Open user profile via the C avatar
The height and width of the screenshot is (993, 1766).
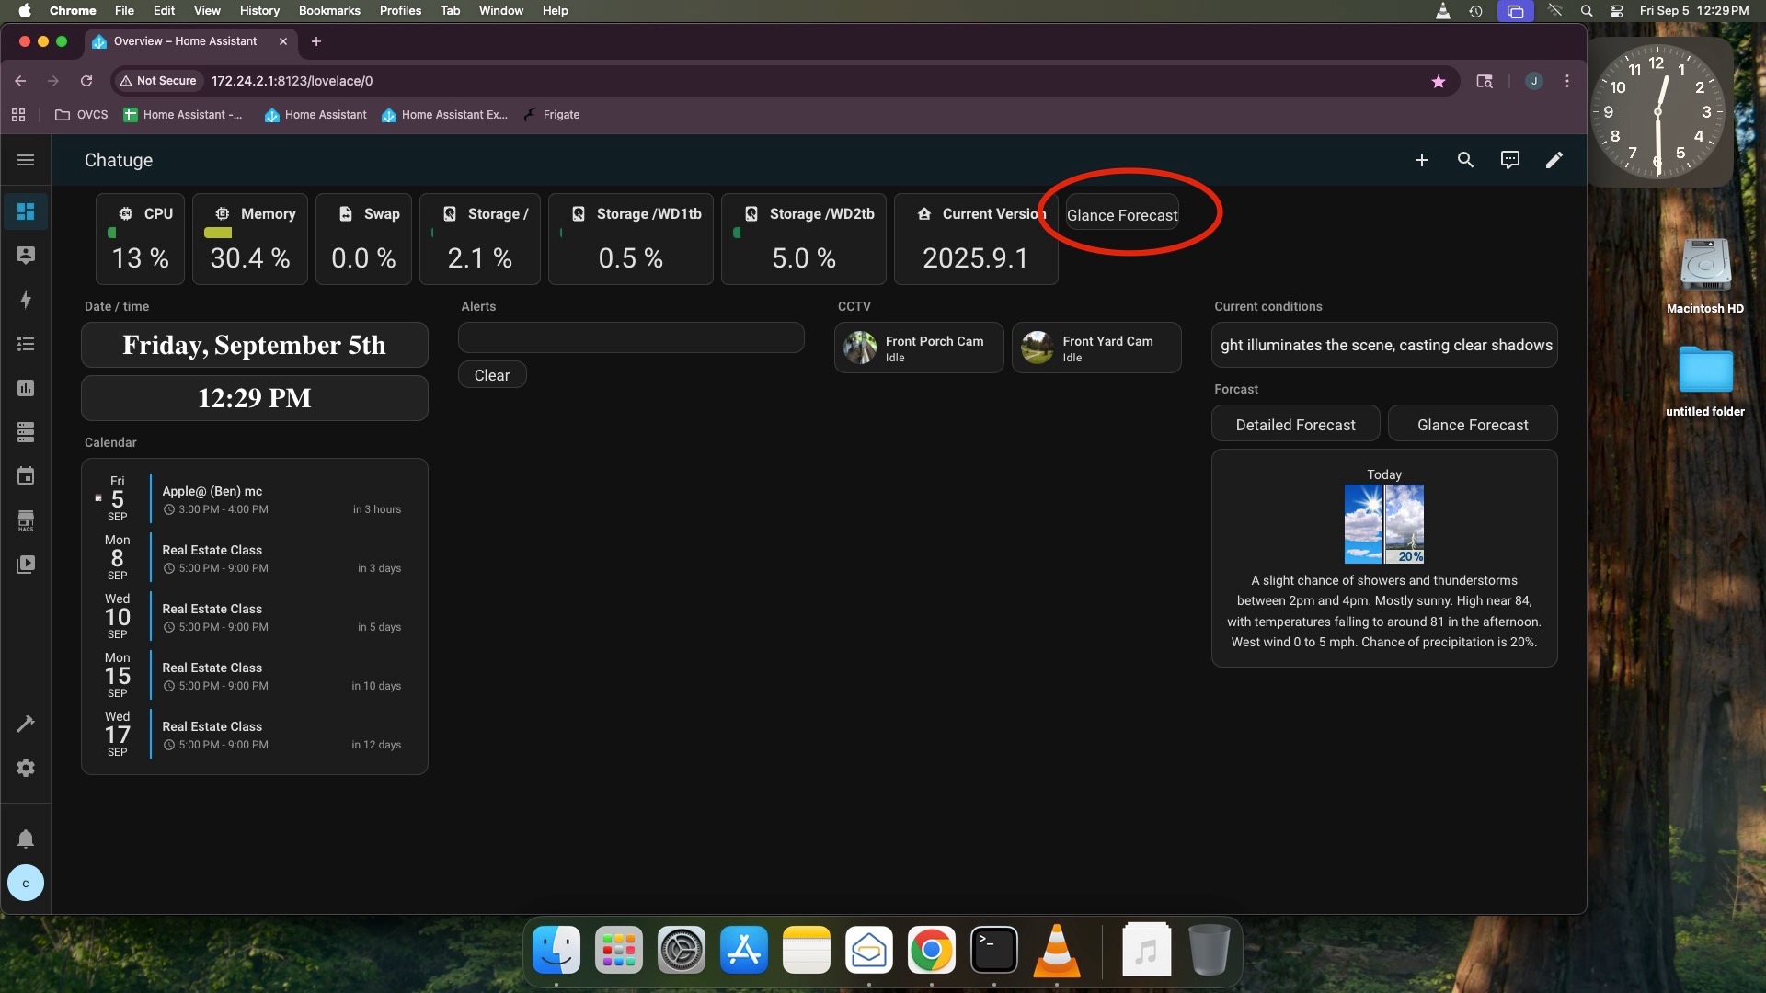click(x=26, y=883)
